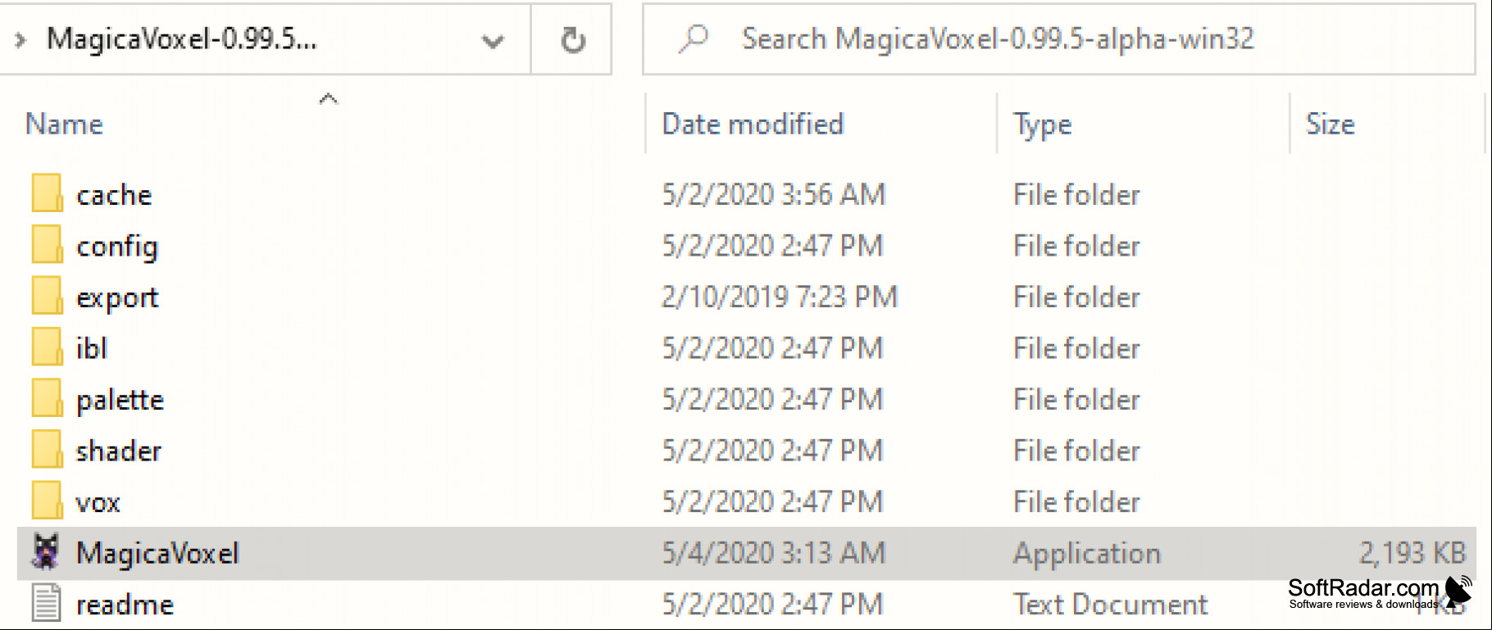This screenshot has width=1492, height=630.
Task: Click the cache folder icon
Action: coord(47,194)
